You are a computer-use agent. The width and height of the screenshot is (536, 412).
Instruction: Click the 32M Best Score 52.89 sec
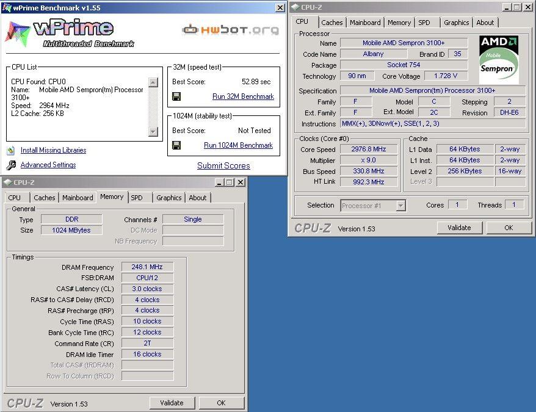coord(256,82)
